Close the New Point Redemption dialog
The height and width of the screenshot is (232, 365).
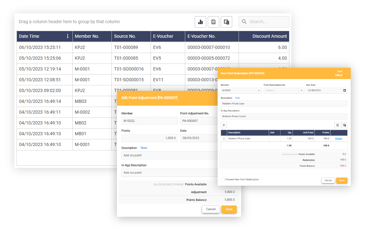click(x=347, y=73)
